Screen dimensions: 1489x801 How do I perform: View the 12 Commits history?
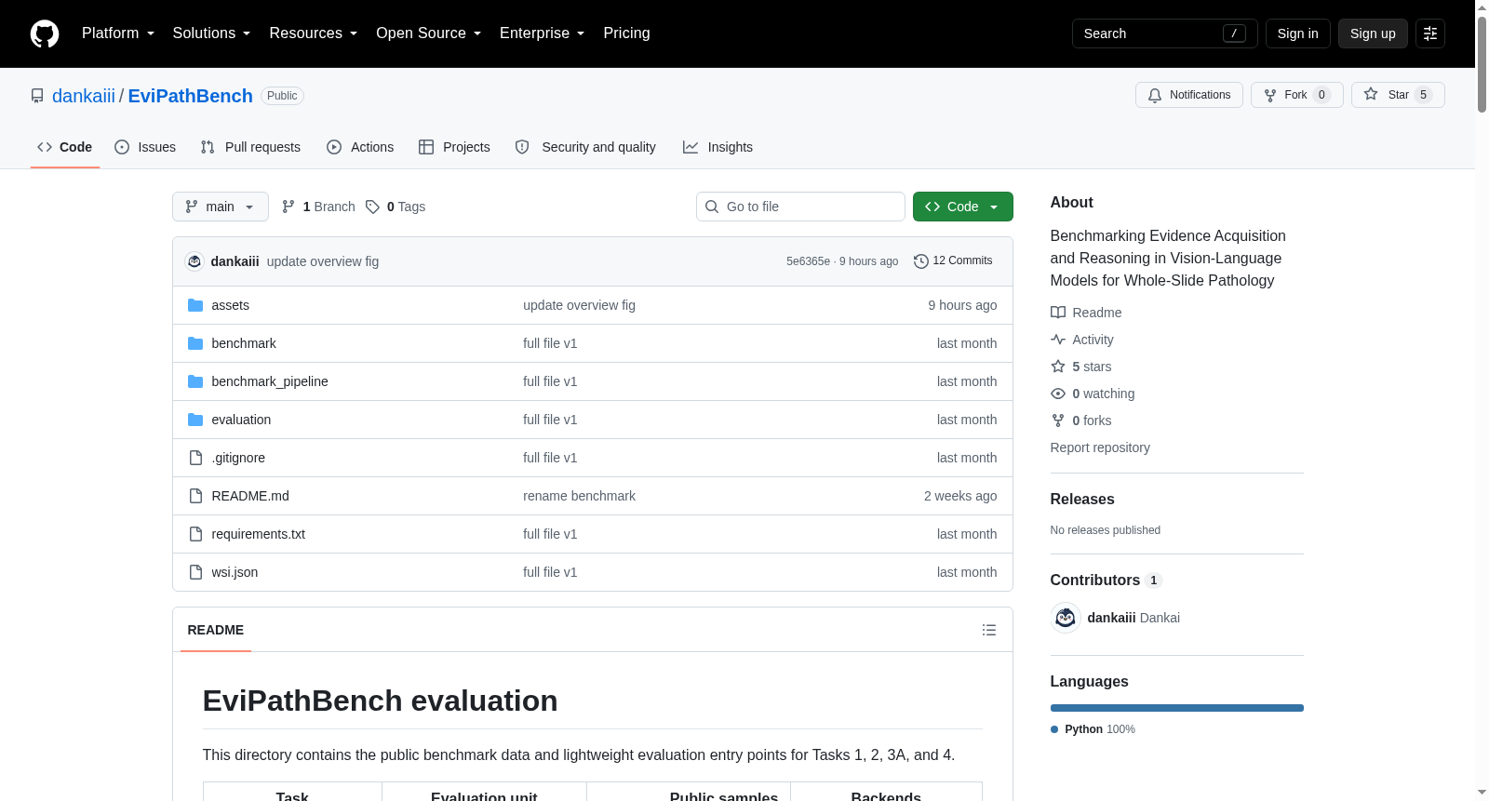click(x=953, y=261)
